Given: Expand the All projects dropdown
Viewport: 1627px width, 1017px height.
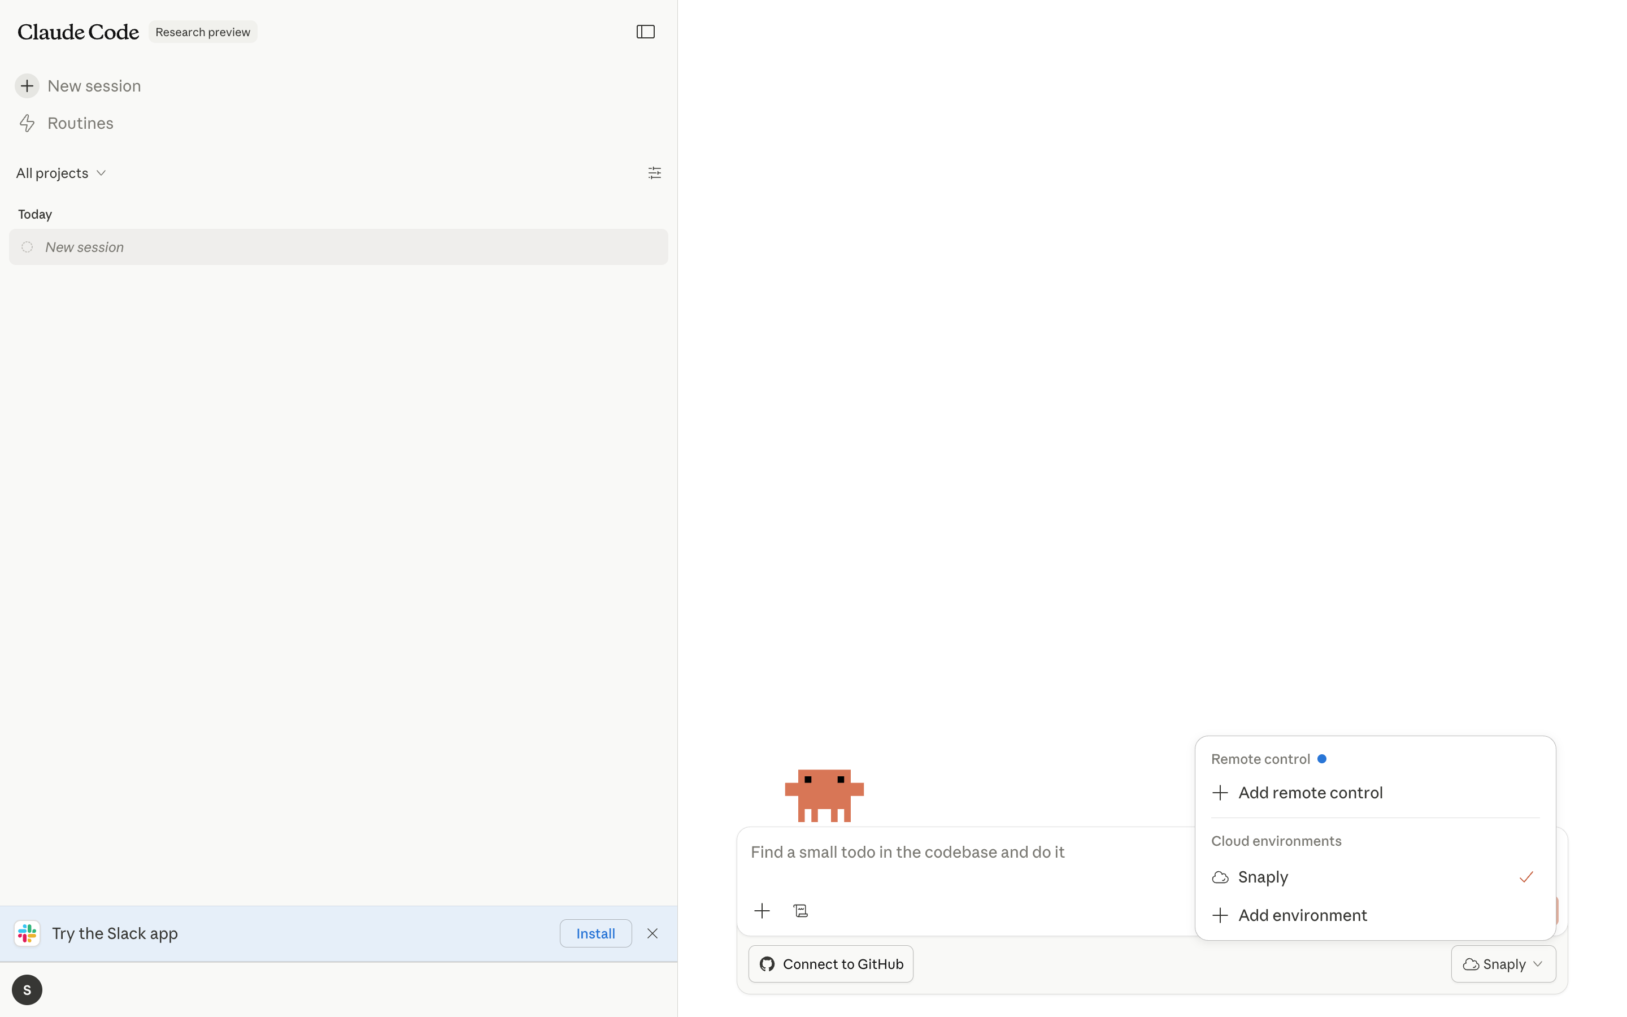Looking at the screenshot, I should point(61,173).
